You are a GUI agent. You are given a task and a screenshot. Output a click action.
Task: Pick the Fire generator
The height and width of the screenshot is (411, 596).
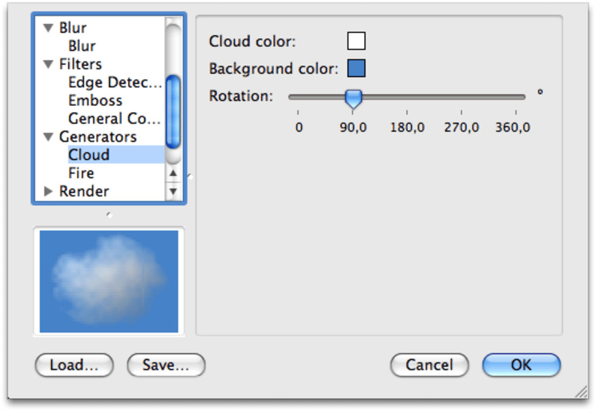tap(81, 173)
